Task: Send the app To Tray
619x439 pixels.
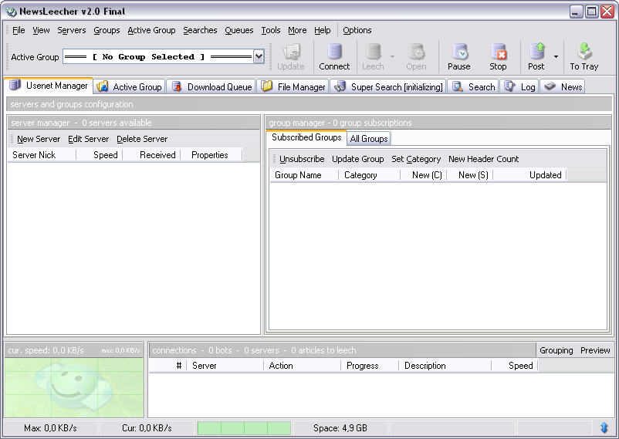Action: [x=583, y=52]
